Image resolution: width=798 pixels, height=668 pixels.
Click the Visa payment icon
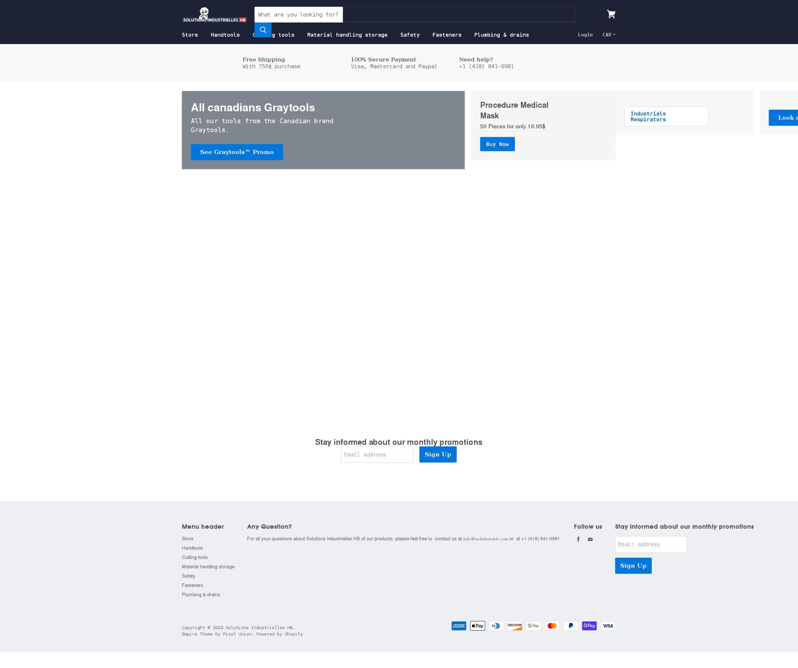(x=608, y=626)
